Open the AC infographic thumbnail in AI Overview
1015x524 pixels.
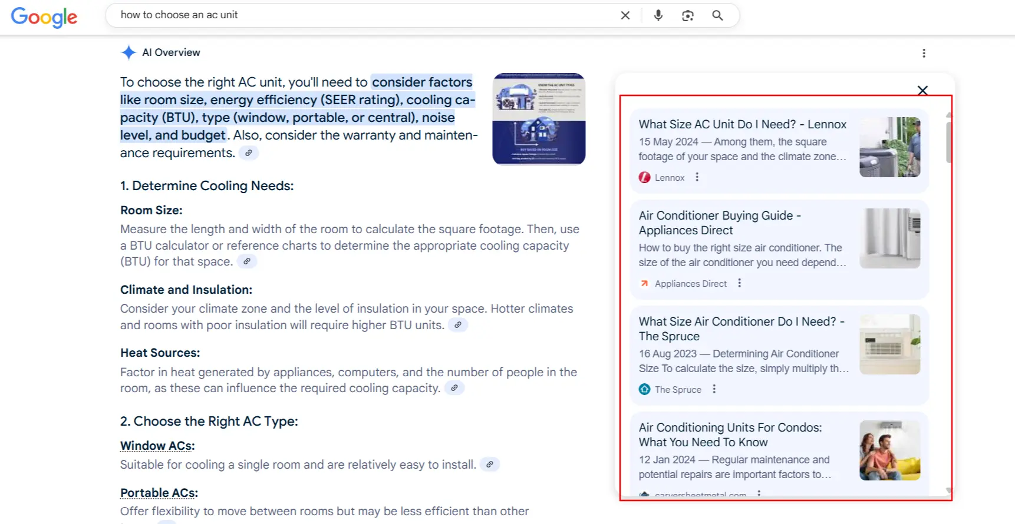539,119
